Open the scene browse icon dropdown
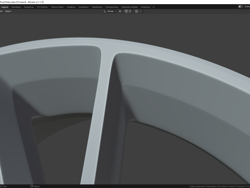Image resolution: width=250 pixels, height=188 pixels. tap(241, 7)
